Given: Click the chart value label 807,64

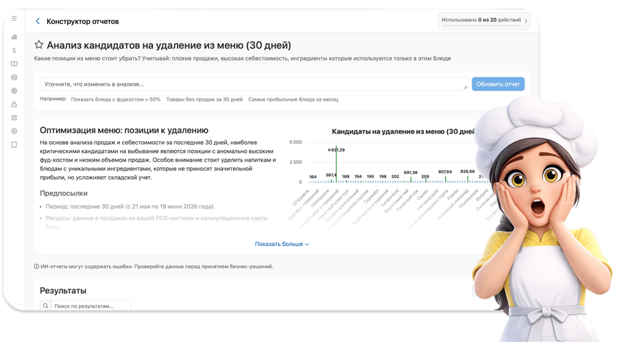Looking at the screenshot, I should [x=445, y=171].
